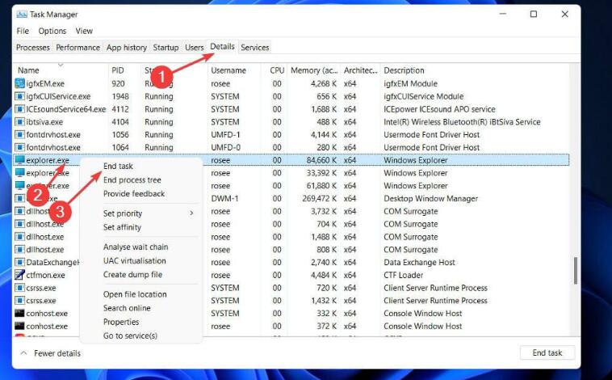
Task: Select Open file location in context menu
Action: click(135, 294)
